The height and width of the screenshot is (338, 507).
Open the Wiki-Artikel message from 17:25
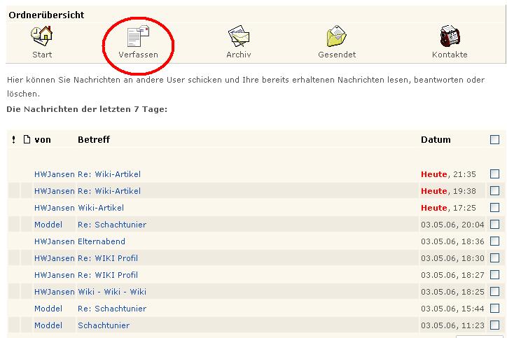100,208
